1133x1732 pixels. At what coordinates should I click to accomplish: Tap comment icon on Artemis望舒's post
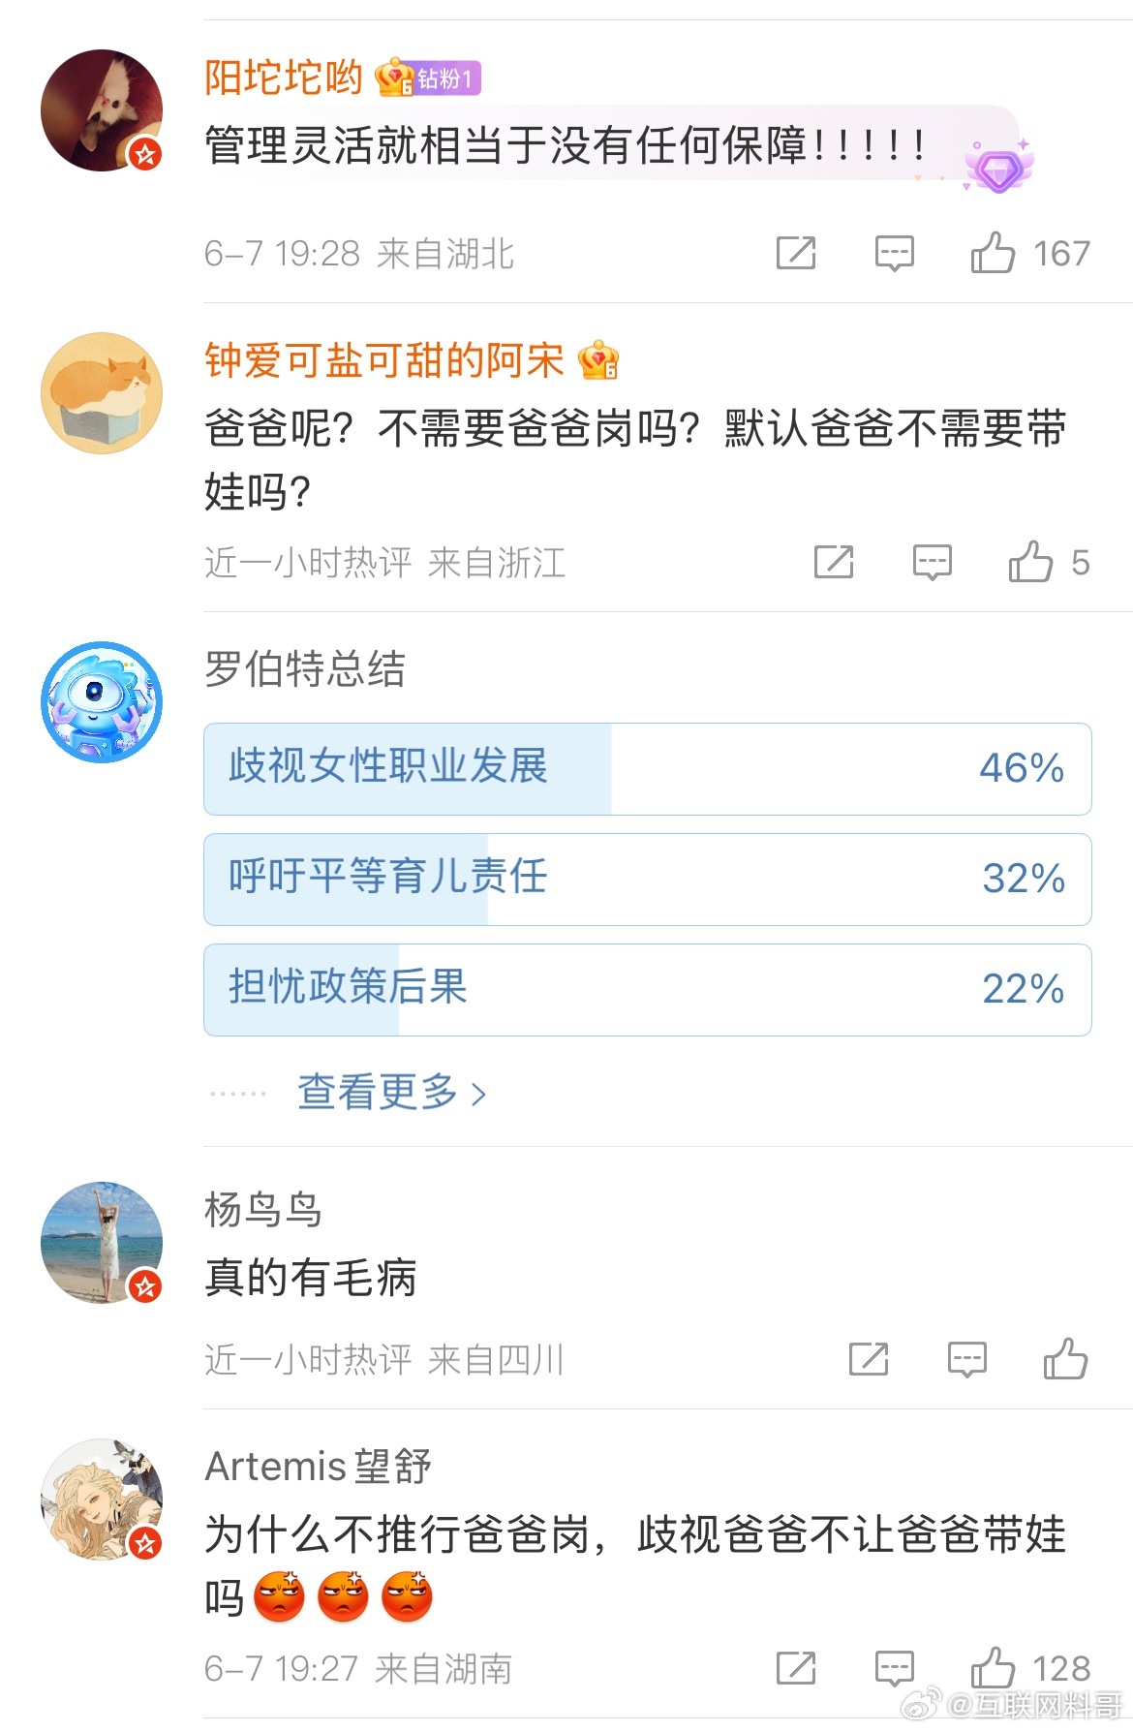[x=894, y=1669]
